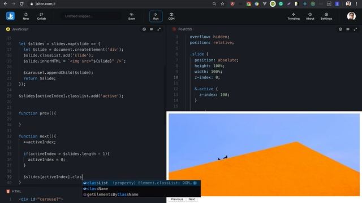Bookmark this page with star icon
Viewport: 362px width, 203px height.
click(x=222, y=4)
